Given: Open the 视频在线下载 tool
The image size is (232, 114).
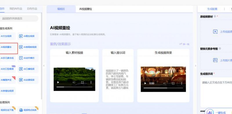Looking at the screenshot, I should pyautogui.click(x=8, y=110).
